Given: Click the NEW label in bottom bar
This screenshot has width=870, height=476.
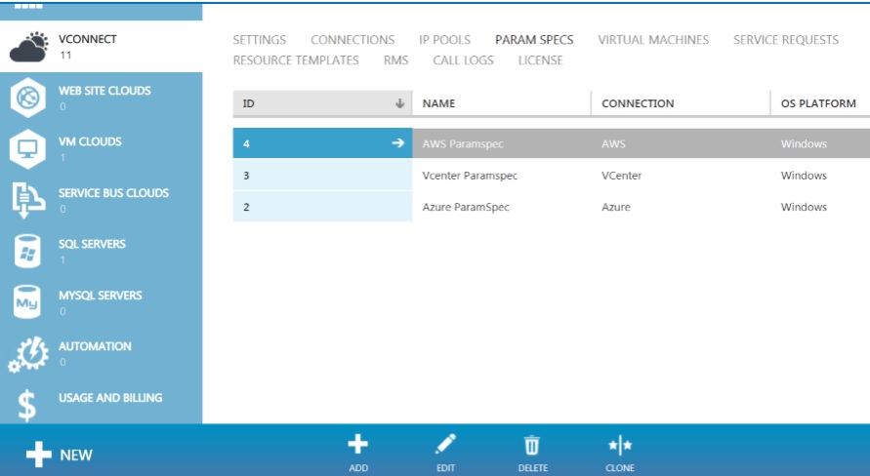Looking at the screenshot, I should [x=76, y=455].
